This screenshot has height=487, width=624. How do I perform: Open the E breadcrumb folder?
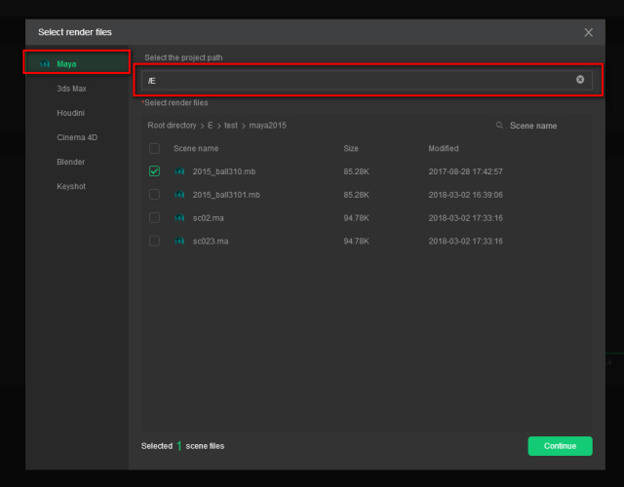click(211, 126)
